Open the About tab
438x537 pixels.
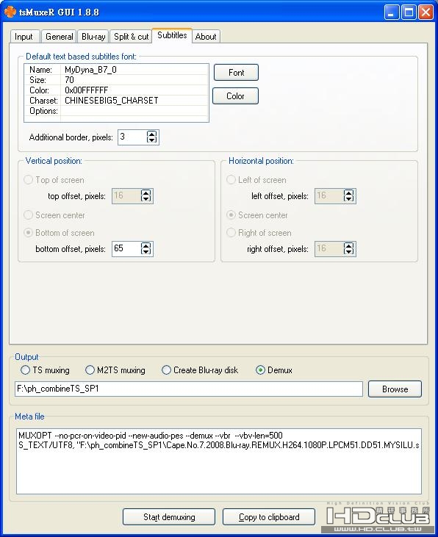206,37
